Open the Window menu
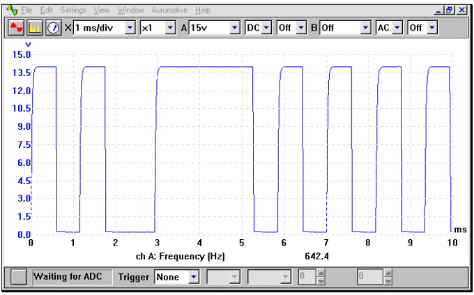Screen dimensions: 474x295 [x=130, y=10]
